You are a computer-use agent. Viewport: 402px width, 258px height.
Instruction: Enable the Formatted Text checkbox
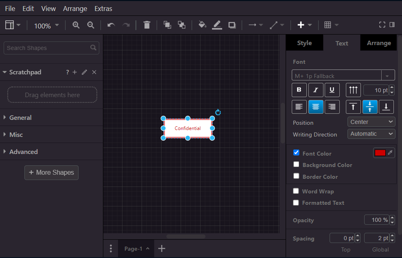[296, 203]
